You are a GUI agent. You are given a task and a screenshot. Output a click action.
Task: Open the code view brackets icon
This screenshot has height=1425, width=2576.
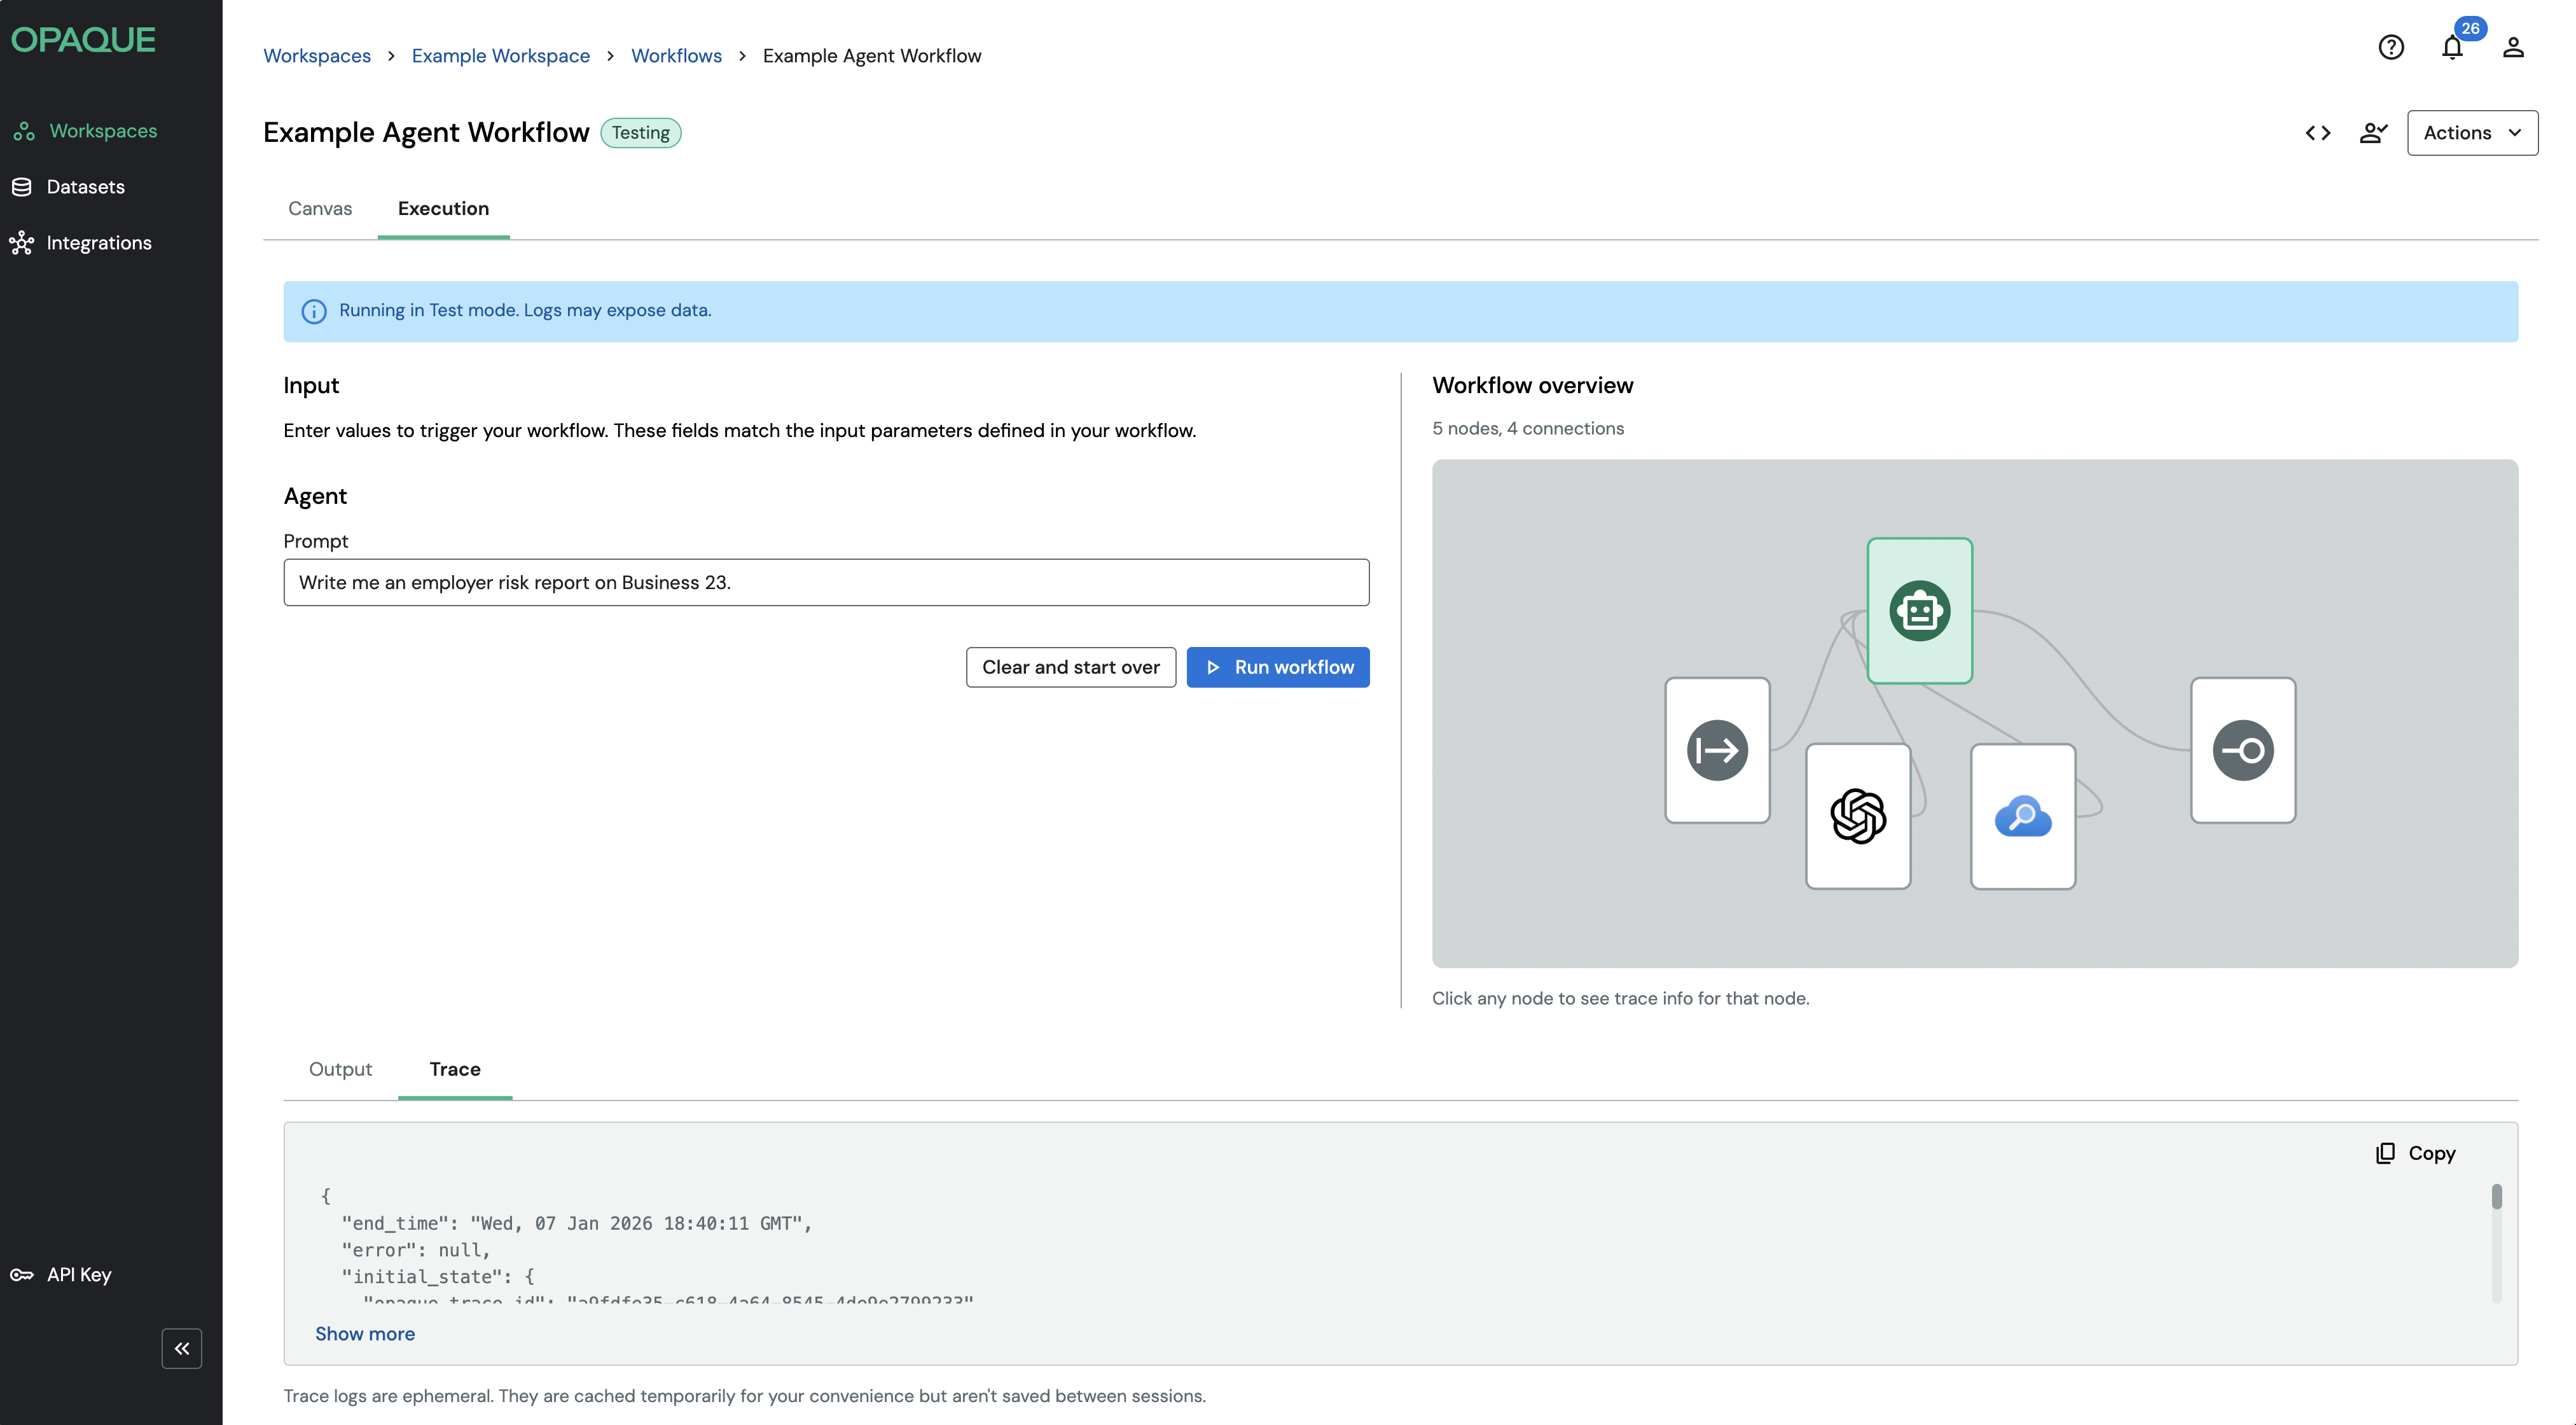click(2317, 133)
